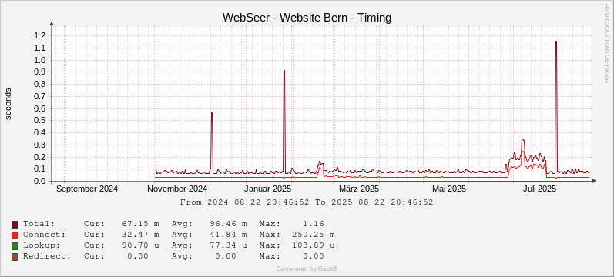Click the Januar 2025 spike on graph
The image size is (614, 277).
[284, 72]
